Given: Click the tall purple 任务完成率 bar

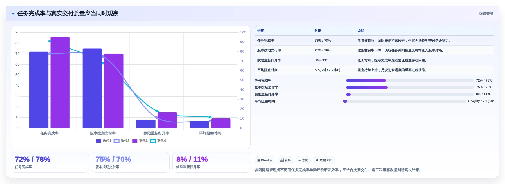Looking at the screenshot, I should [x=60, y=82].
